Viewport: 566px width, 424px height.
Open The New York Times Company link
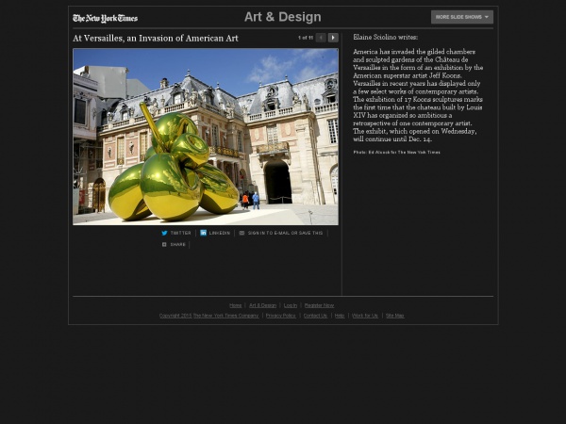(225, 316)
